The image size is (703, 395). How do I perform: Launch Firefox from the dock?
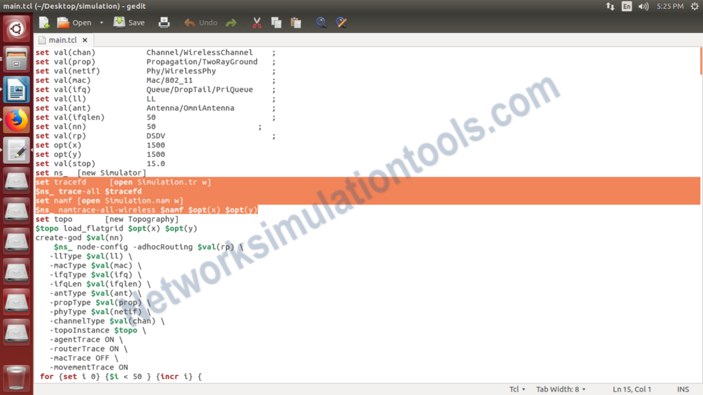15,119
